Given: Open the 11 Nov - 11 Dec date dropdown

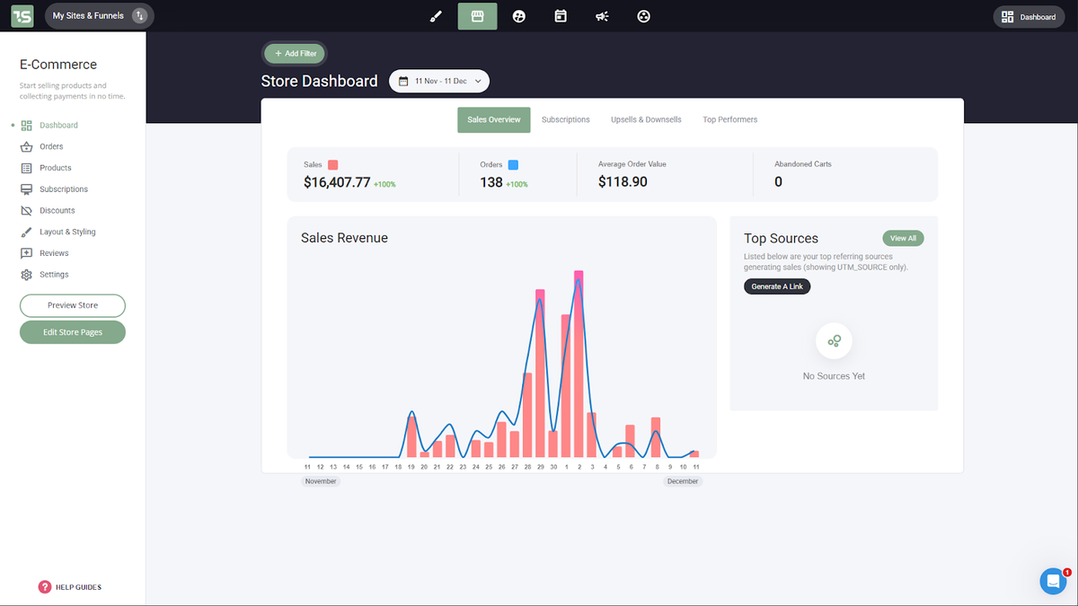Looking at the screenshot, I should [x=438, y=81].
